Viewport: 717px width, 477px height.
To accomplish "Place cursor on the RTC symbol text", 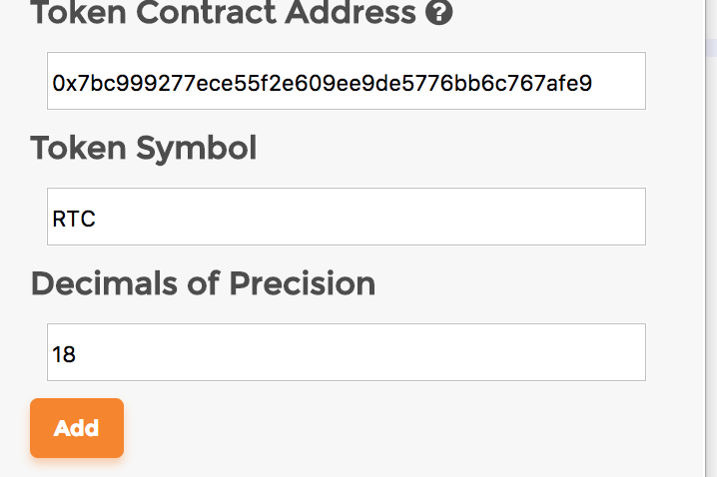I will [x=74, y=219].
